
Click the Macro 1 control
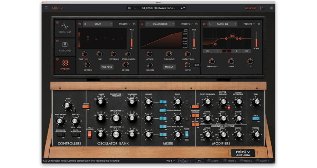coord(213,161)
